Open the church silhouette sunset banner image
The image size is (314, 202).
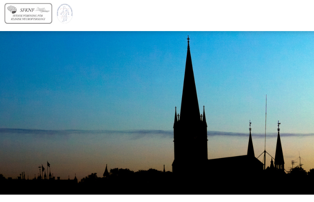(x=157, y=113)
